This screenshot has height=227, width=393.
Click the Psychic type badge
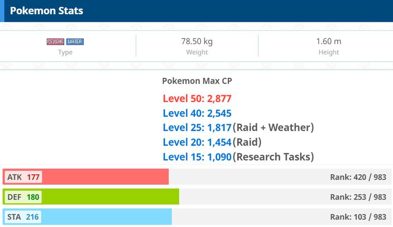click(x=55, y=41)
